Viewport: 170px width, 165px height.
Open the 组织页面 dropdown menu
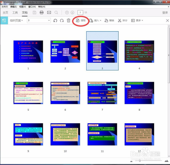click(x=16, y=20)
